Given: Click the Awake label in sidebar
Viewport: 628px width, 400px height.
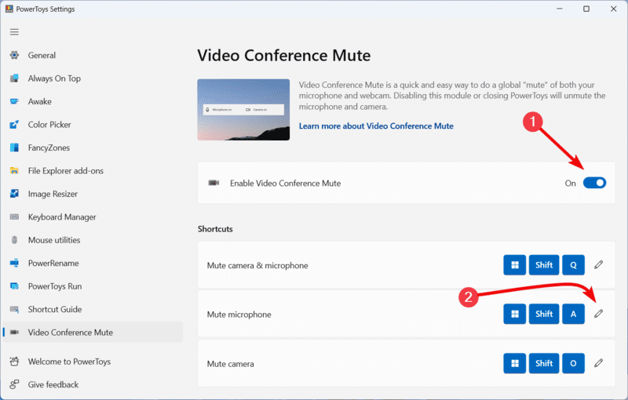Looking at the screenshot, I should (x=40, y=102).
